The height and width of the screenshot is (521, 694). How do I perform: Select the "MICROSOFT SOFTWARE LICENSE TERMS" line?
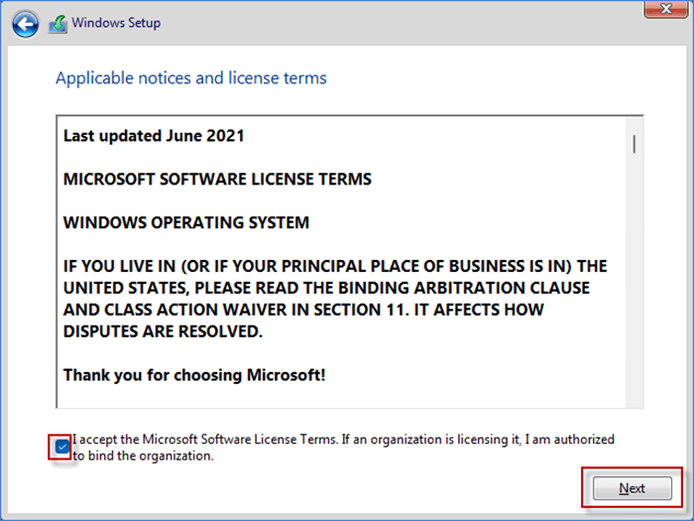pyautogui.click(x=217, y=180)
